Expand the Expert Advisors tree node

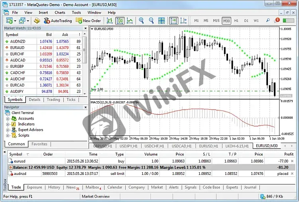pyautogui.click(x=8, y=130)
